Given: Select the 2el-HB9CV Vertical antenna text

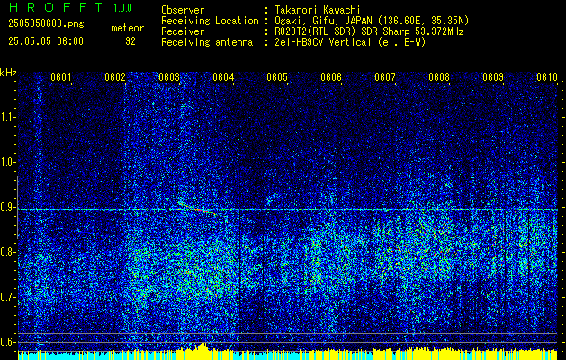Looking at the screenshot, I should 323,42.
